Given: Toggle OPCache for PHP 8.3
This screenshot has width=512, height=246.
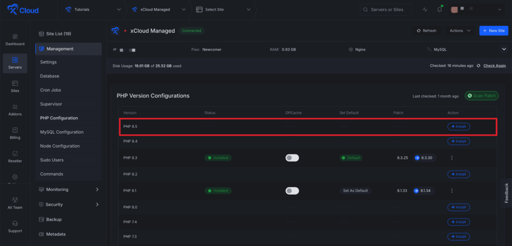Looking at the screenshot, I should [x=292, y=158].
